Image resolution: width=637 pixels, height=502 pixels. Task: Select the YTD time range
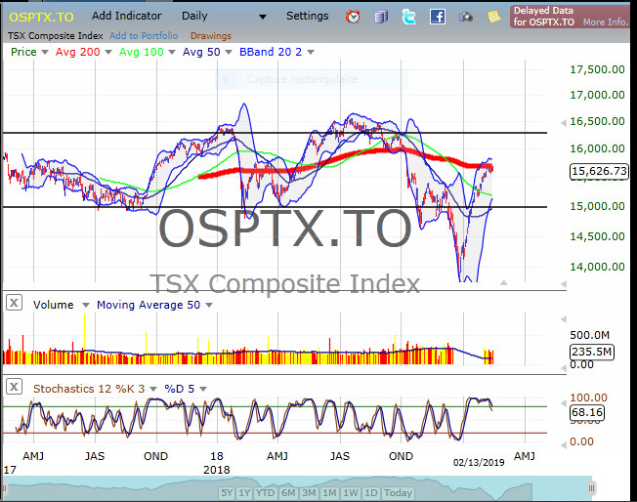(266, 493)
